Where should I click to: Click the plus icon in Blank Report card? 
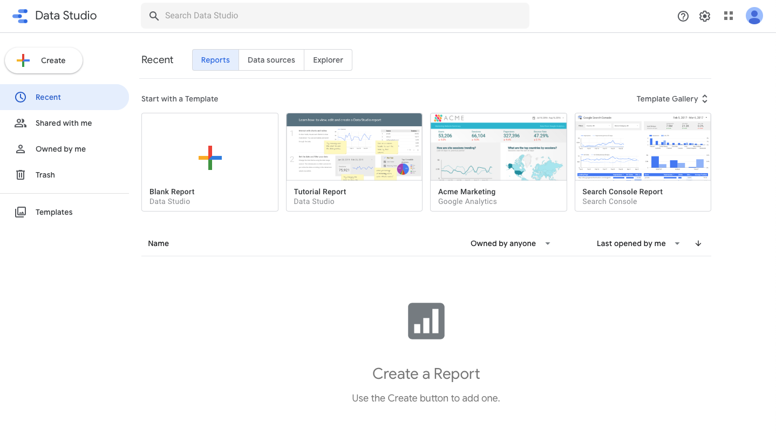point(210,158)
